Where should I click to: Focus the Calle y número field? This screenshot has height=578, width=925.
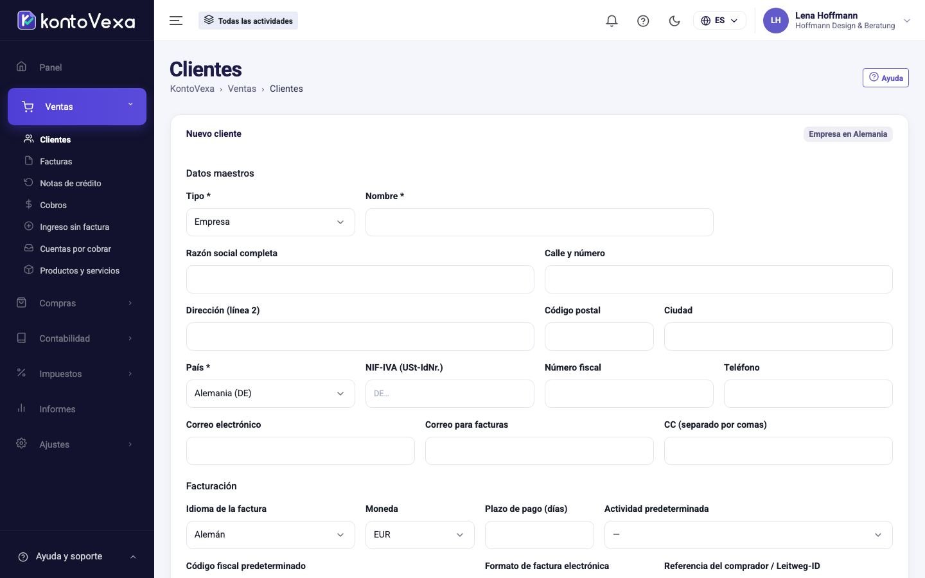(x=719, y=279)
